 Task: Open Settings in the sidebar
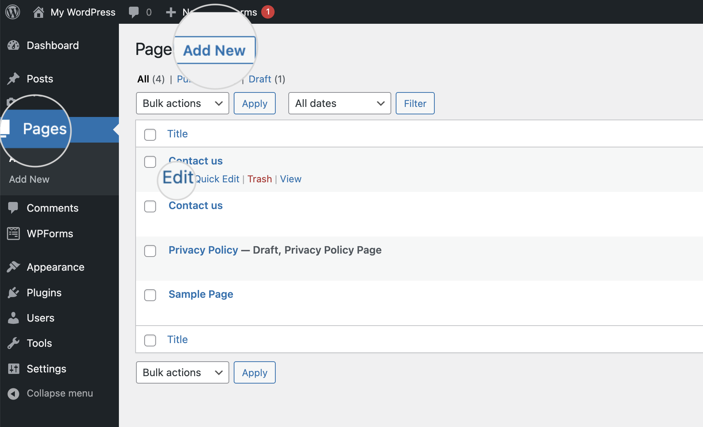(46, 369)
